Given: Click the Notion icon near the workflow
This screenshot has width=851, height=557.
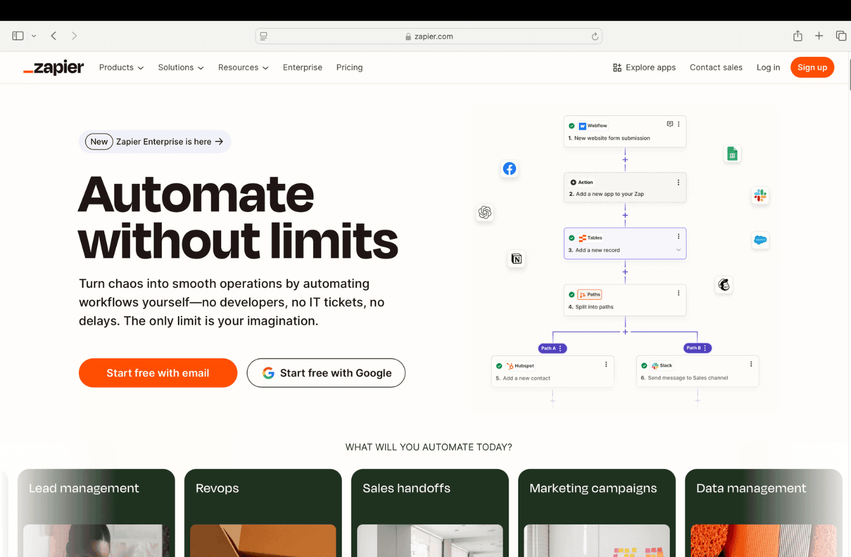Looking at the screenshot, I should point(517,259).
